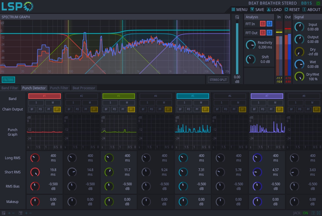Click the Shift knob
322x216 pixels.
click(251, 59)
